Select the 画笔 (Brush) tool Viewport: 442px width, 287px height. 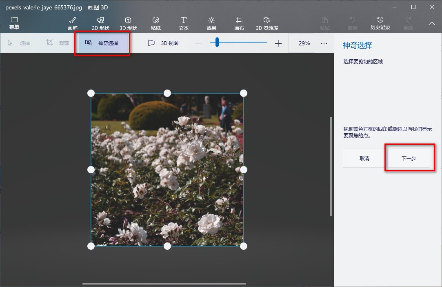72,22
